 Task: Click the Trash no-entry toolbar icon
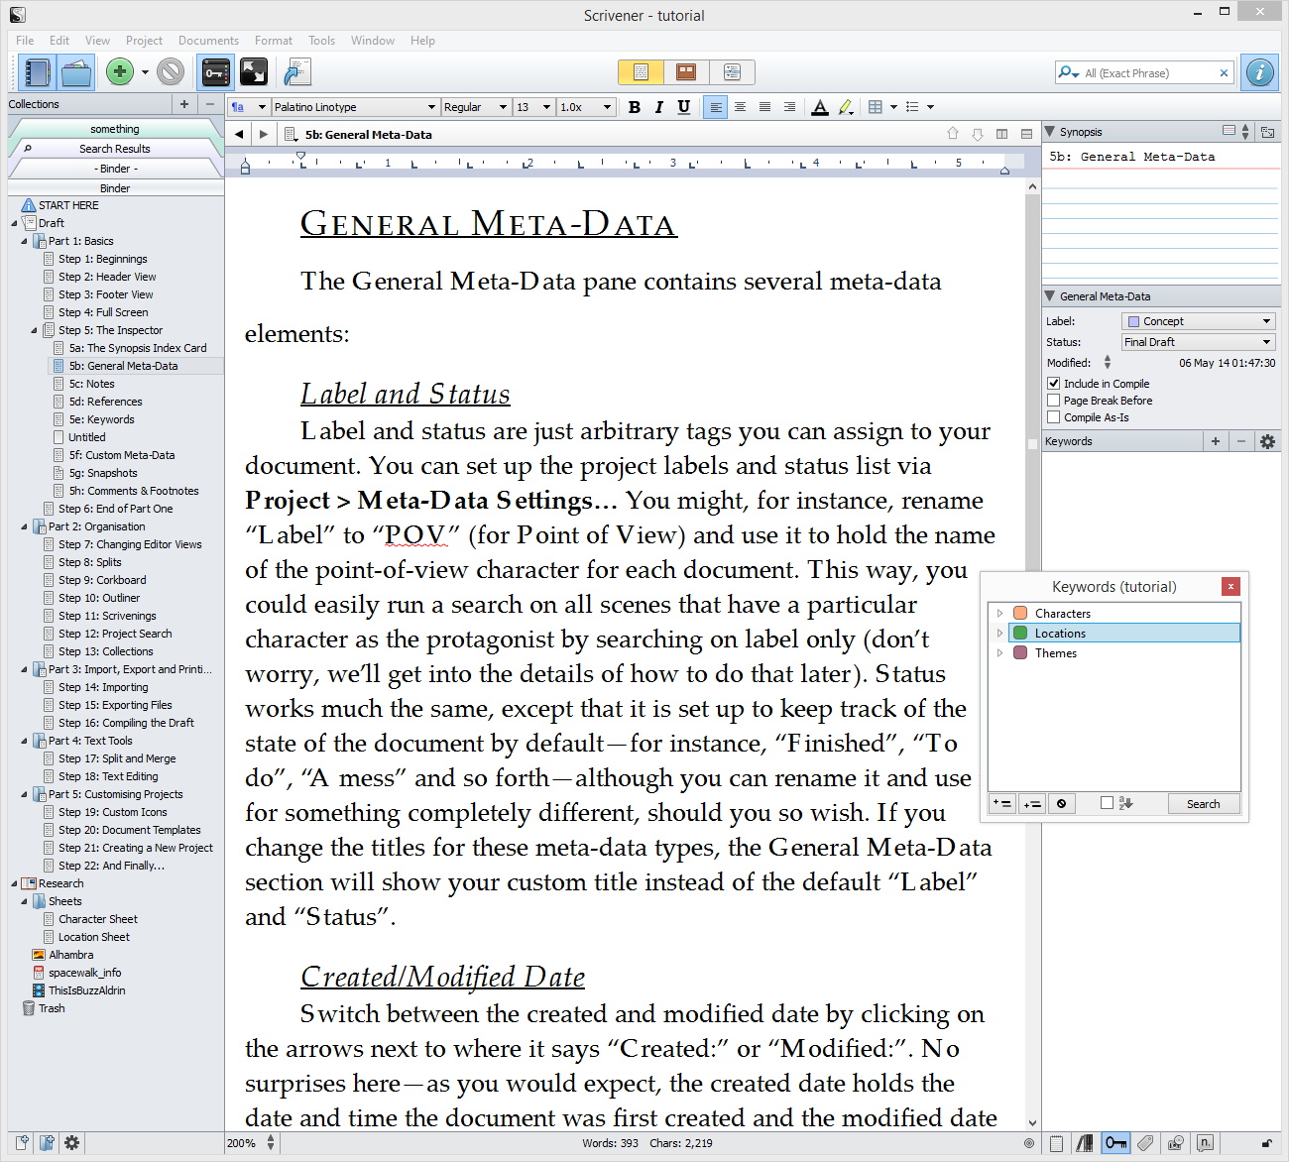[x=171, y=71]
